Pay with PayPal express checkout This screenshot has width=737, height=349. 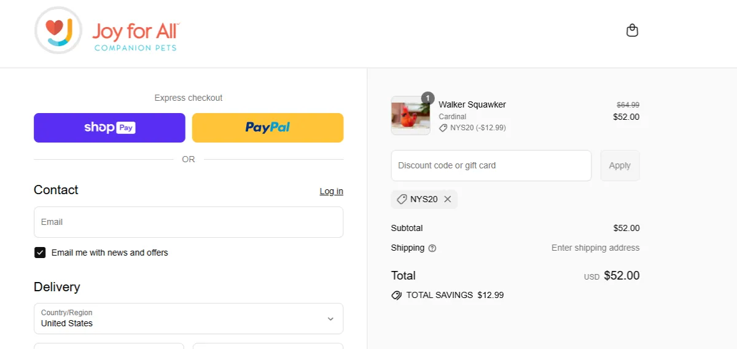268,128
